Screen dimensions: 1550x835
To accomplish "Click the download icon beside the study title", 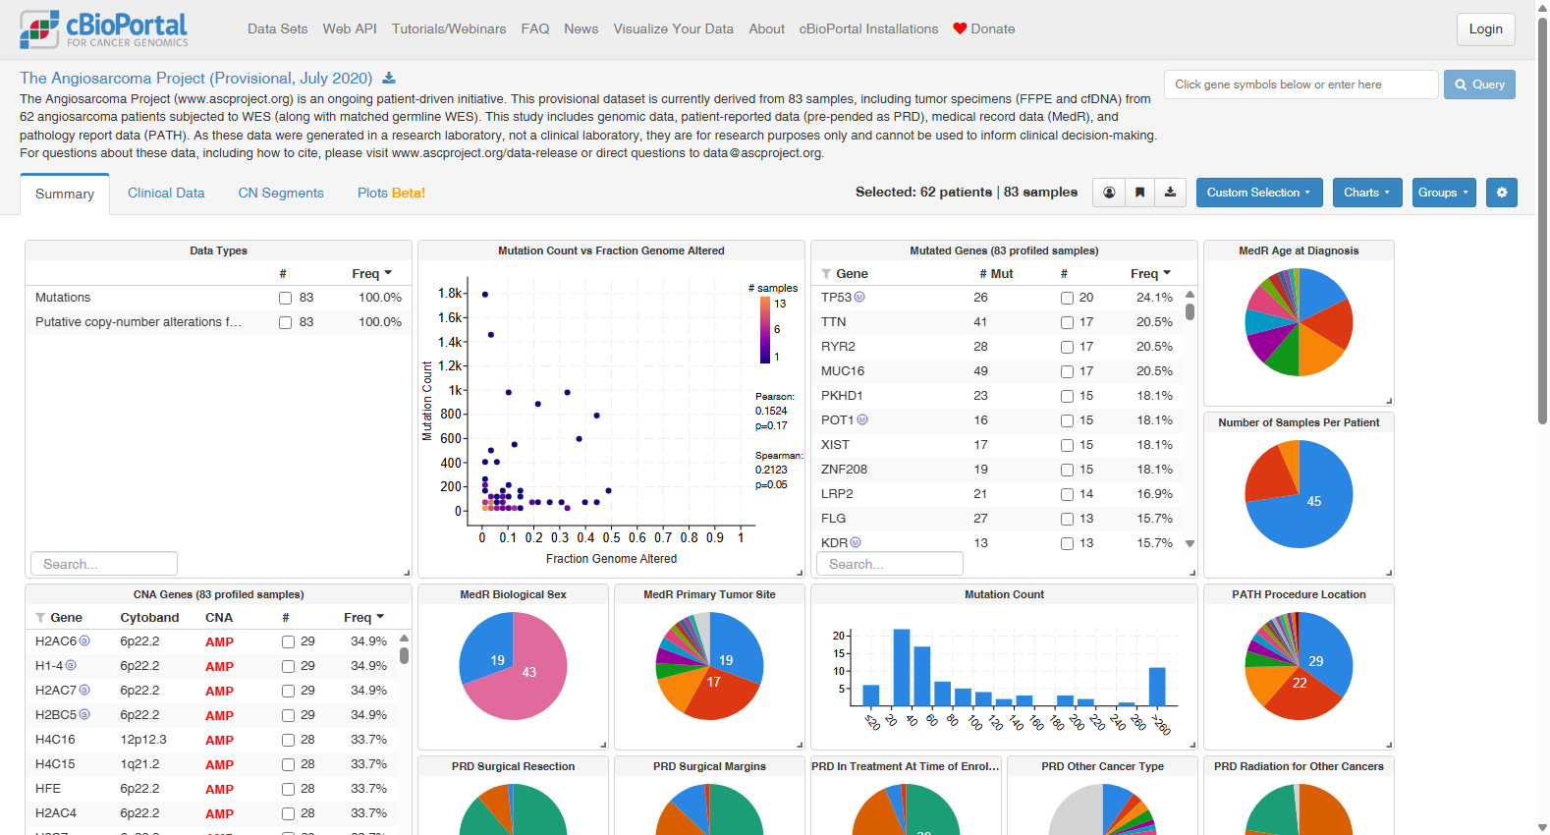I will 389,79.
